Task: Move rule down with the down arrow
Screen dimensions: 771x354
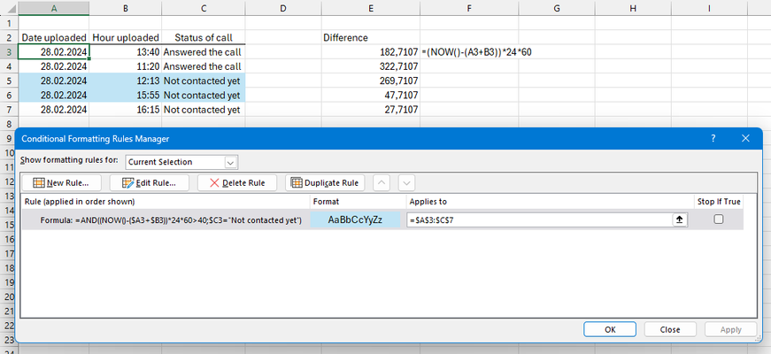Action: [406, 183]
